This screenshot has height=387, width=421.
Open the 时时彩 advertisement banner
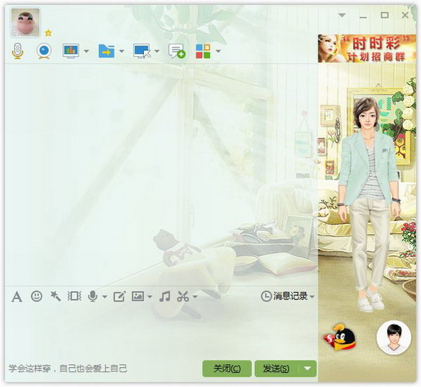pos(367,49)
